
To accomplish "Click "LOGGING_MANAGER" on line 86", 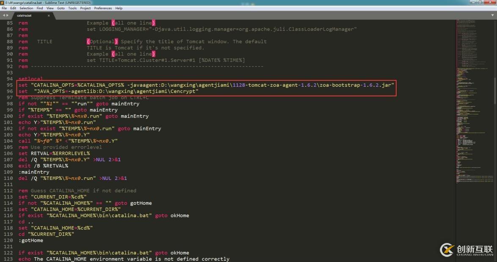I will [122, 29].
